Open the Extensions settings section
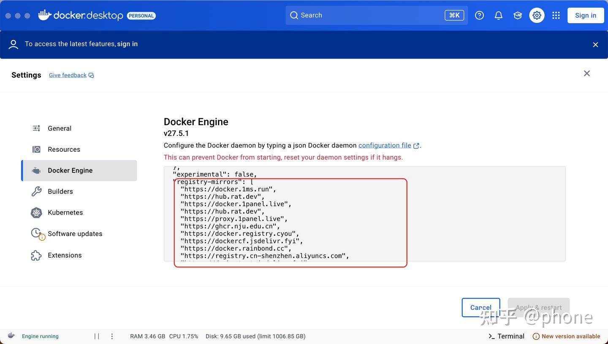The height and width of the screenshot is (344, 608). 65,255
